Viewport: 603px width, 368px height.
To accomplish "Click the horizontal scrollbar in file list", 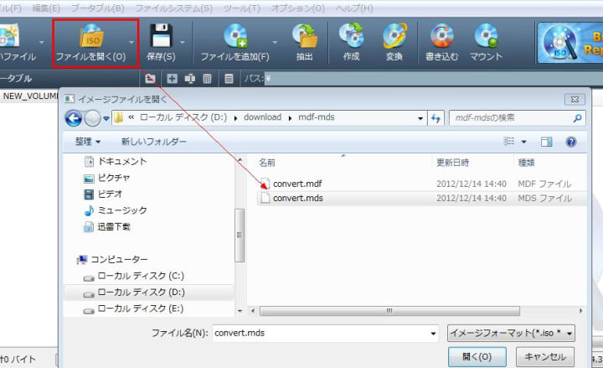I will [x=389, y=311].
